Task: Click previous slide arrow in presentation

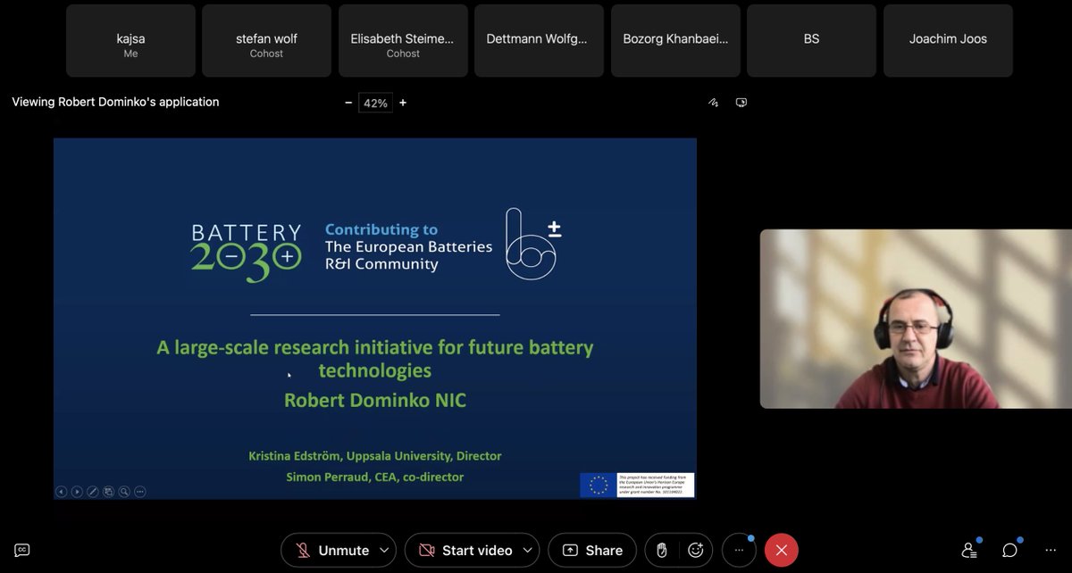Action: (x=62, y=491)
